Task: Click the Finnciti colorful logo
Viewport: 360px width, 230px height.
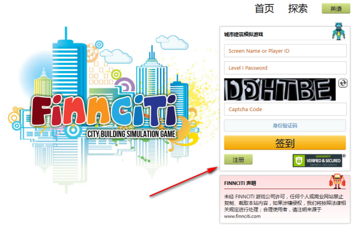Action: tap(104, 111)
